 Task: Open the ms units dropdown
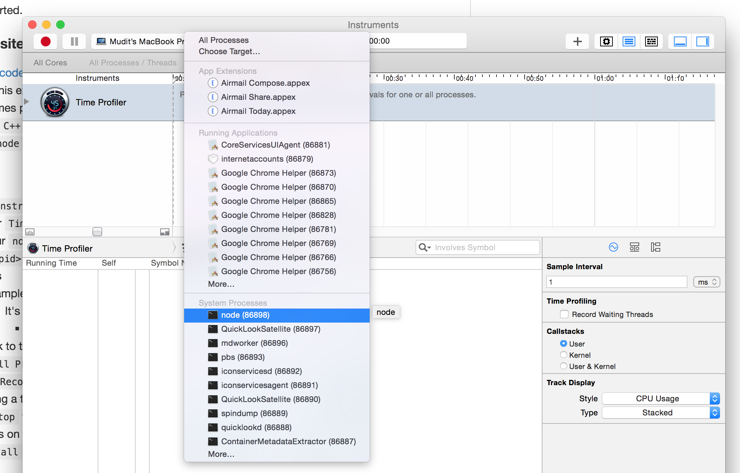click(707, 282)
